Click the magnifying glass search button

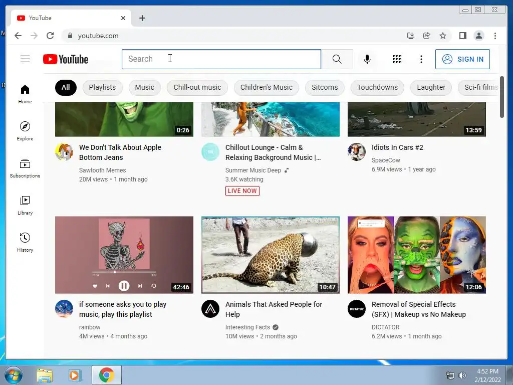[x=337, y=59]
